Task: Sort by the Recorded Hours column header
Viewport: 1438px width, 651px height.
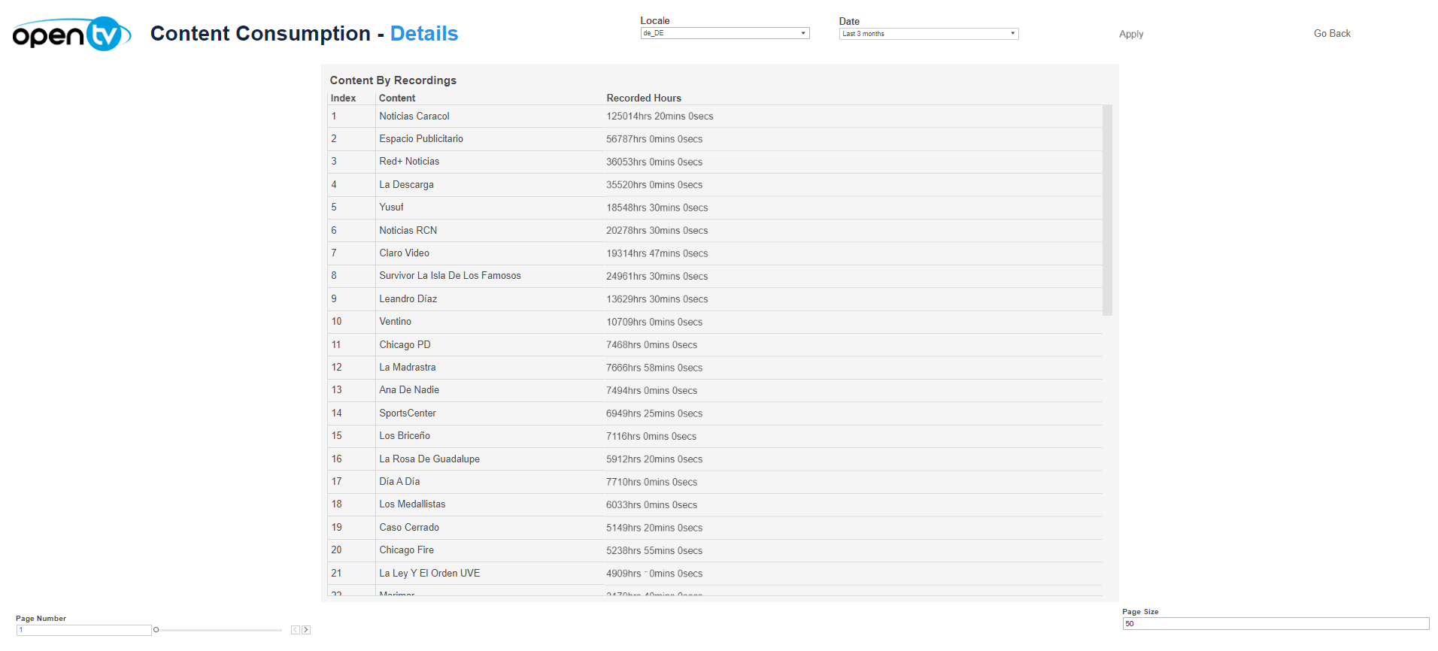Action: click(644, 98)
